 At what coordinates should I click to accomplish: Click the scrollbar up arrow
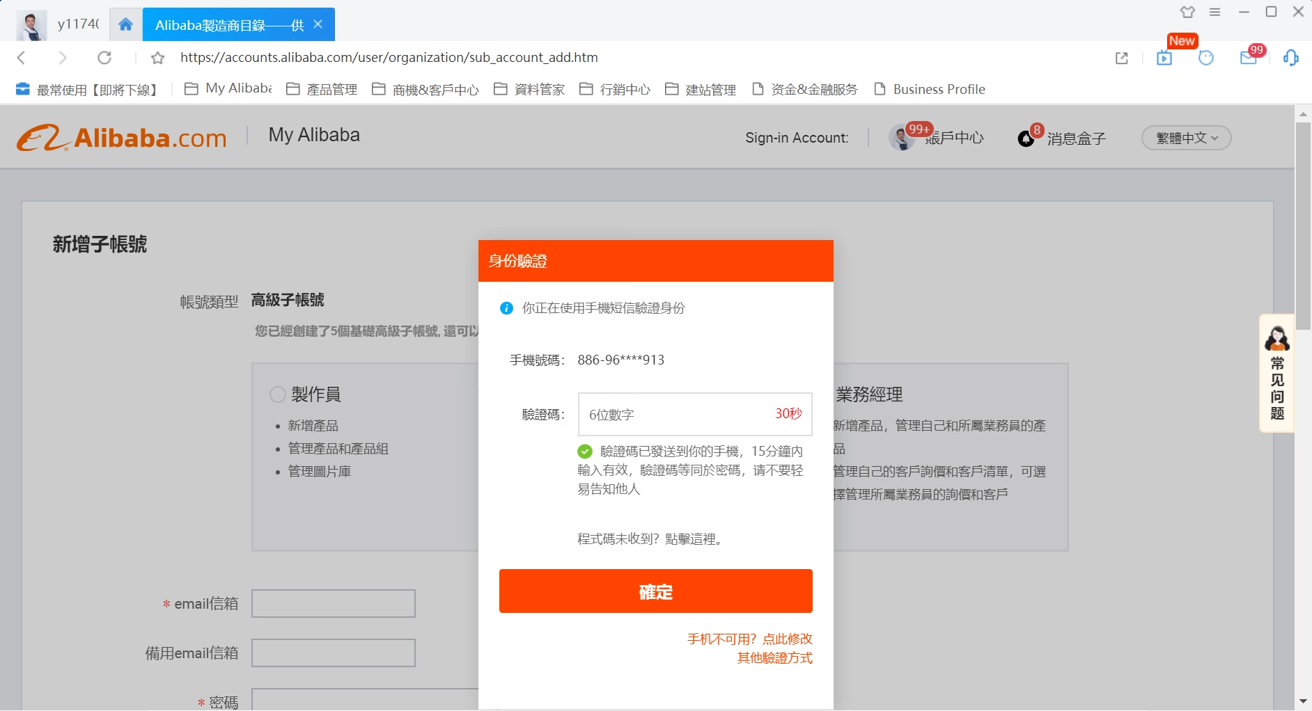(x=1303, y=113)
